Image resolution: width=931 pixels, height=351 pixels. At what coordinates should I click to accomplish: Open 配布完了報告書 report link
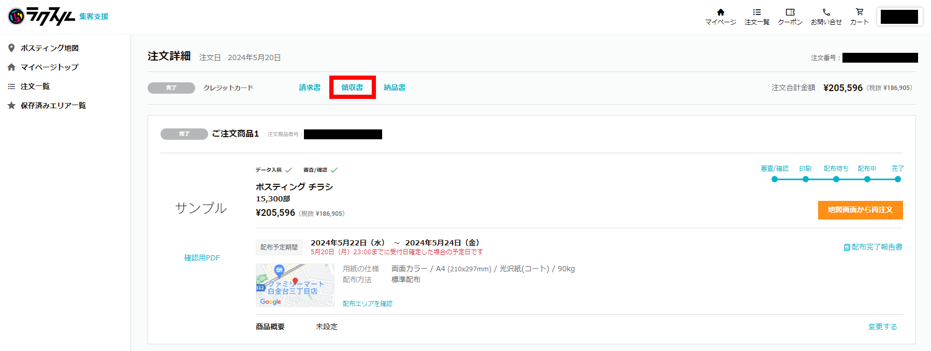873,247
